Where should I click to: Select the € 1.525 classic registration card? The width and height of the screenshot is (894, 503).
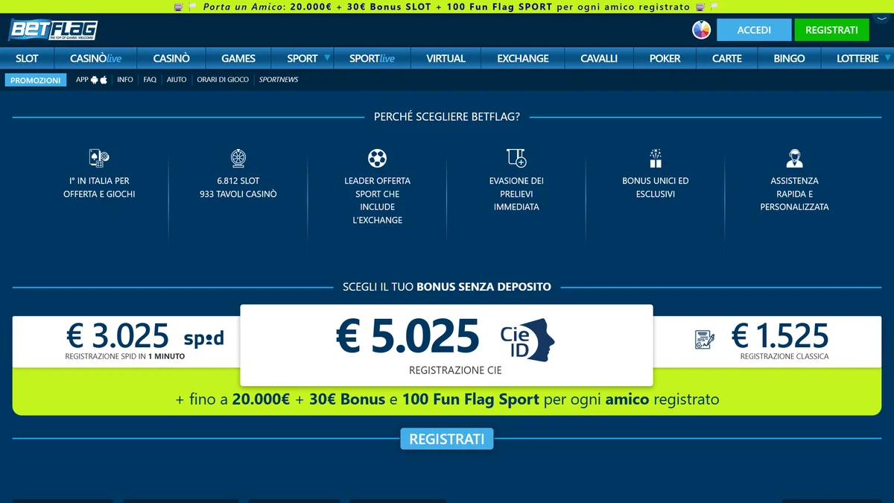pos(767,342)
